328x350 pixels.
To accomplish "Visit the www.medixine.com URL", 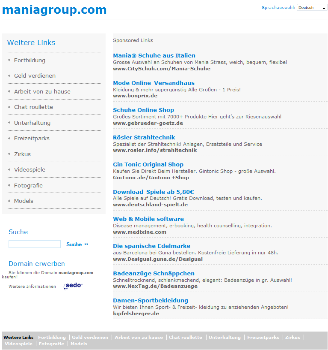I will pos(139,232).
